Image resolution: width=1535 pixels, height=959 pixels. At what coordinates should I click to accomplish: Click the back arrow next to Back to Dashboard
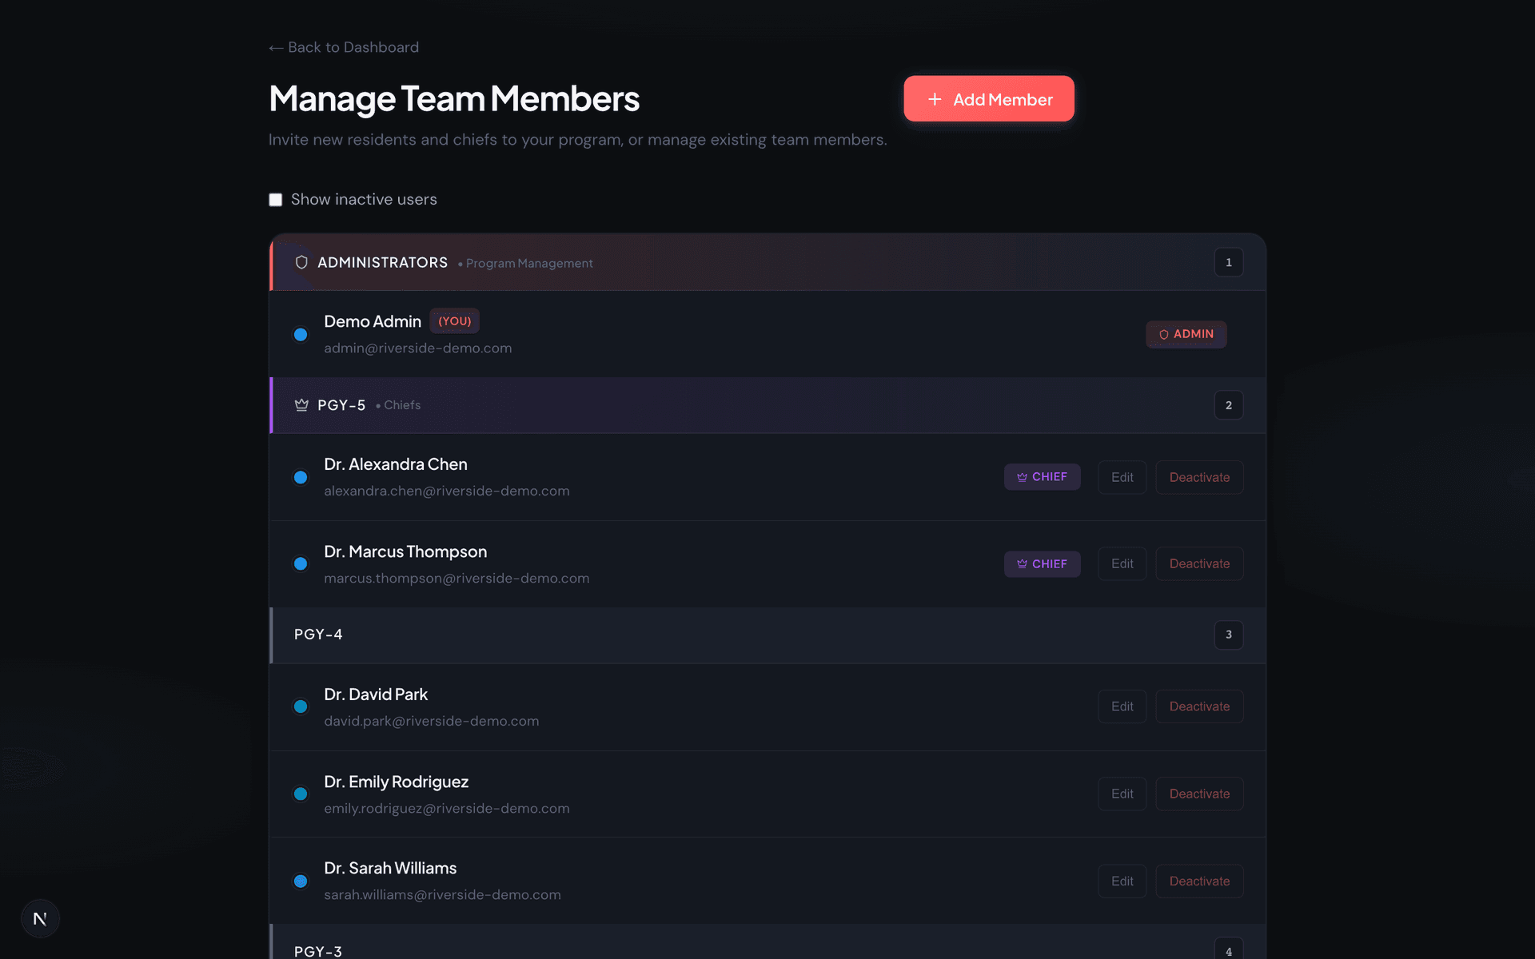(x=276, y=47)
